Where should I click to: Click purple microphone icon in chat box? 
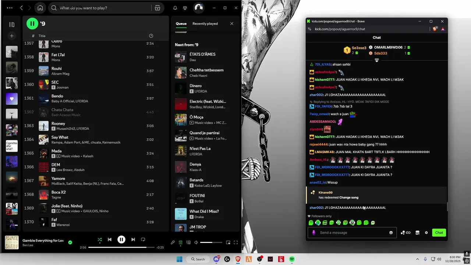314,233
